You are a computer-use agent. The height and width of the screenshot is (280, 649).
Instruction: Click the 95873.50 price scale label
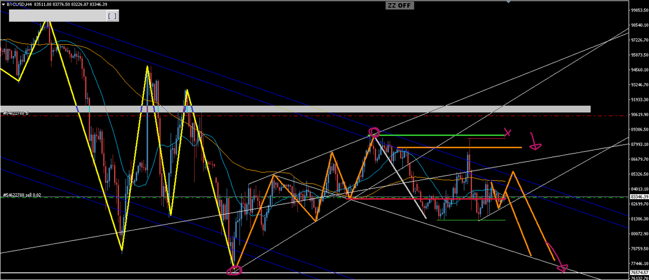pos(639,55)
